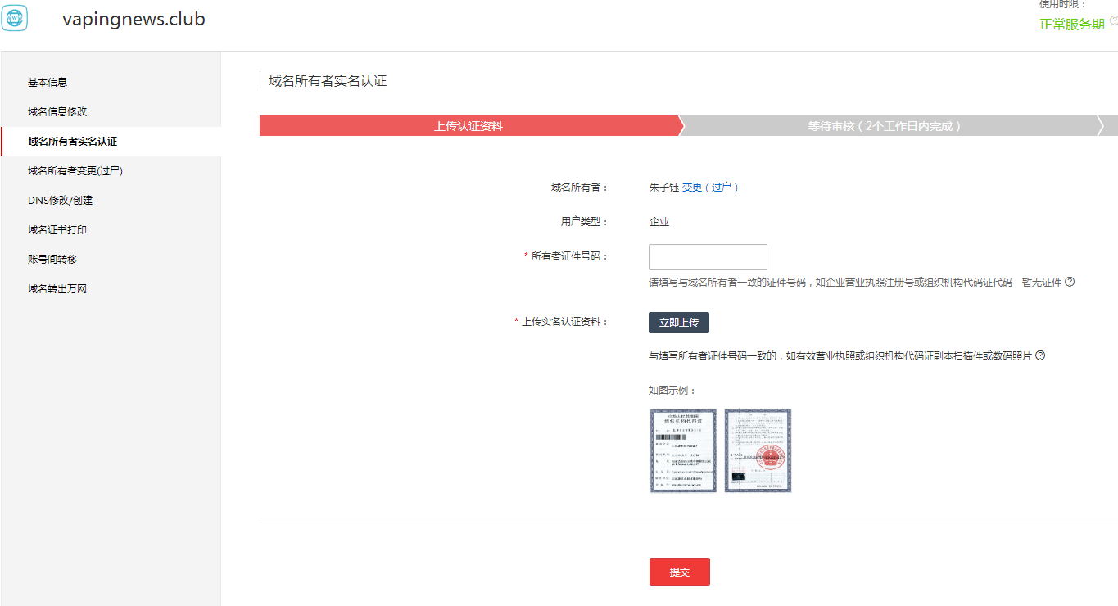Click the 变更（过户）link next to owner name

pyautogui.click(x=710, y=188)
